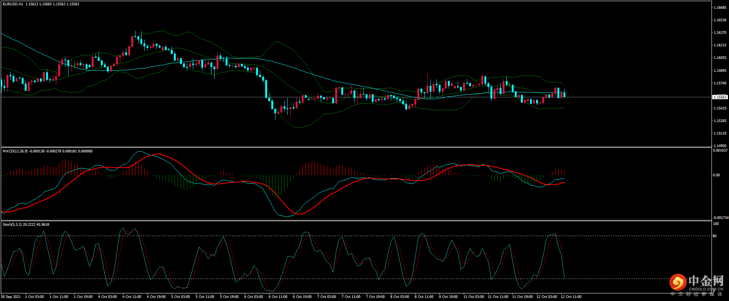This screenshot has width=729, height=301.
Task: Select the 4 Oct 11:00 time marker
Action: pyautogui.click(x=132, y=297)
